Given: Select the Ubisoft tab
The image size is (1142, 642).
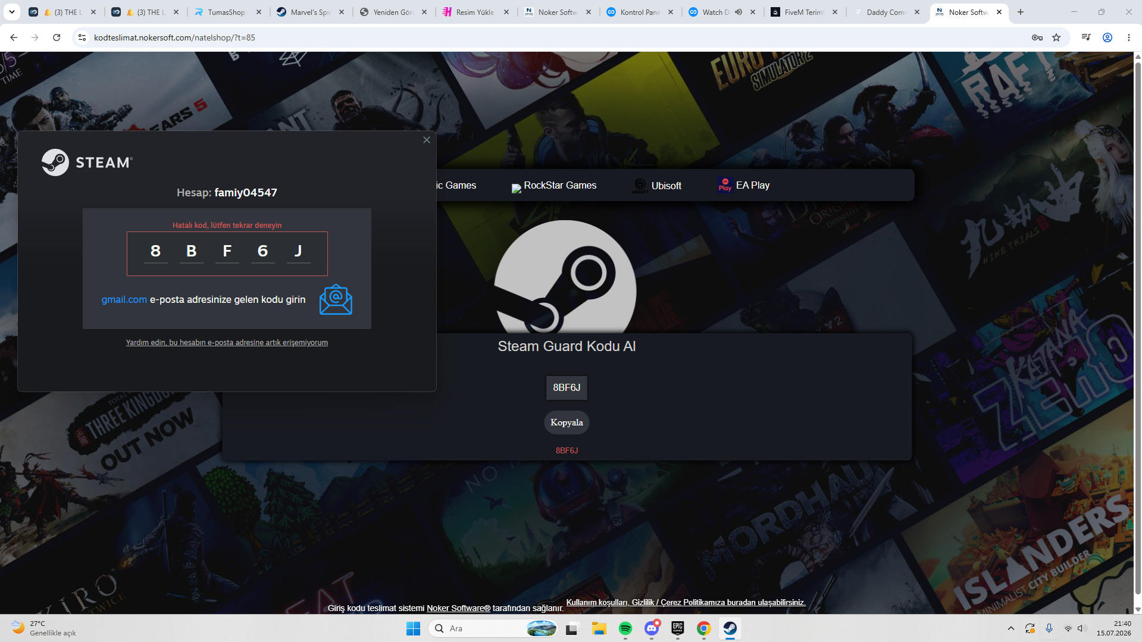Looking at the screenshot, I should click(x=657, y=186).
